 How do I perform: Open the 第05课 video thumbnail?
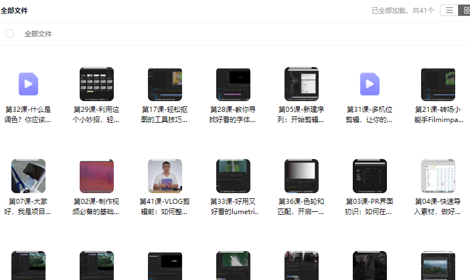click(302, 84)
